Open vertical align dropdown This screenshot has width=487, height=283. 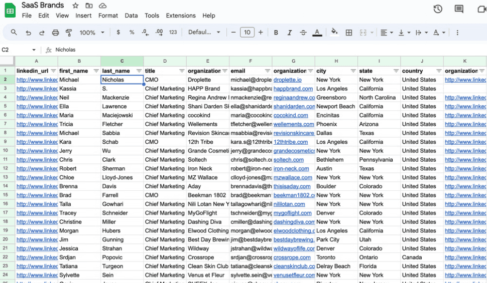[x=404, y=33]
